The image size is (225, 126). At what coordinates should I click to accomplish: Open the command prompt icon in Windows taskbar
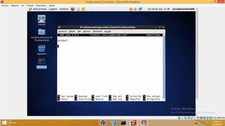(123, 122)
